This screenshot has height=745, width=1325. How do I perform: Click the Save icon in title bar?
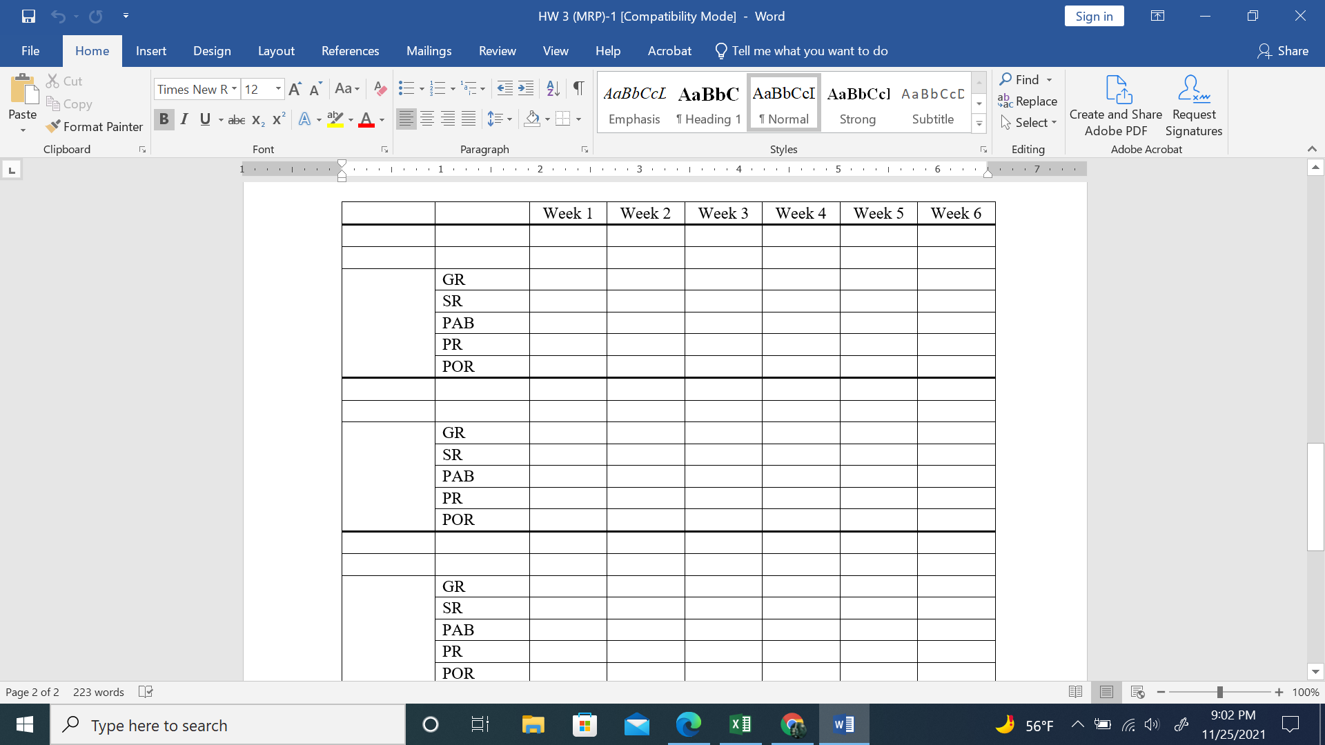click(x=28, y=16)
